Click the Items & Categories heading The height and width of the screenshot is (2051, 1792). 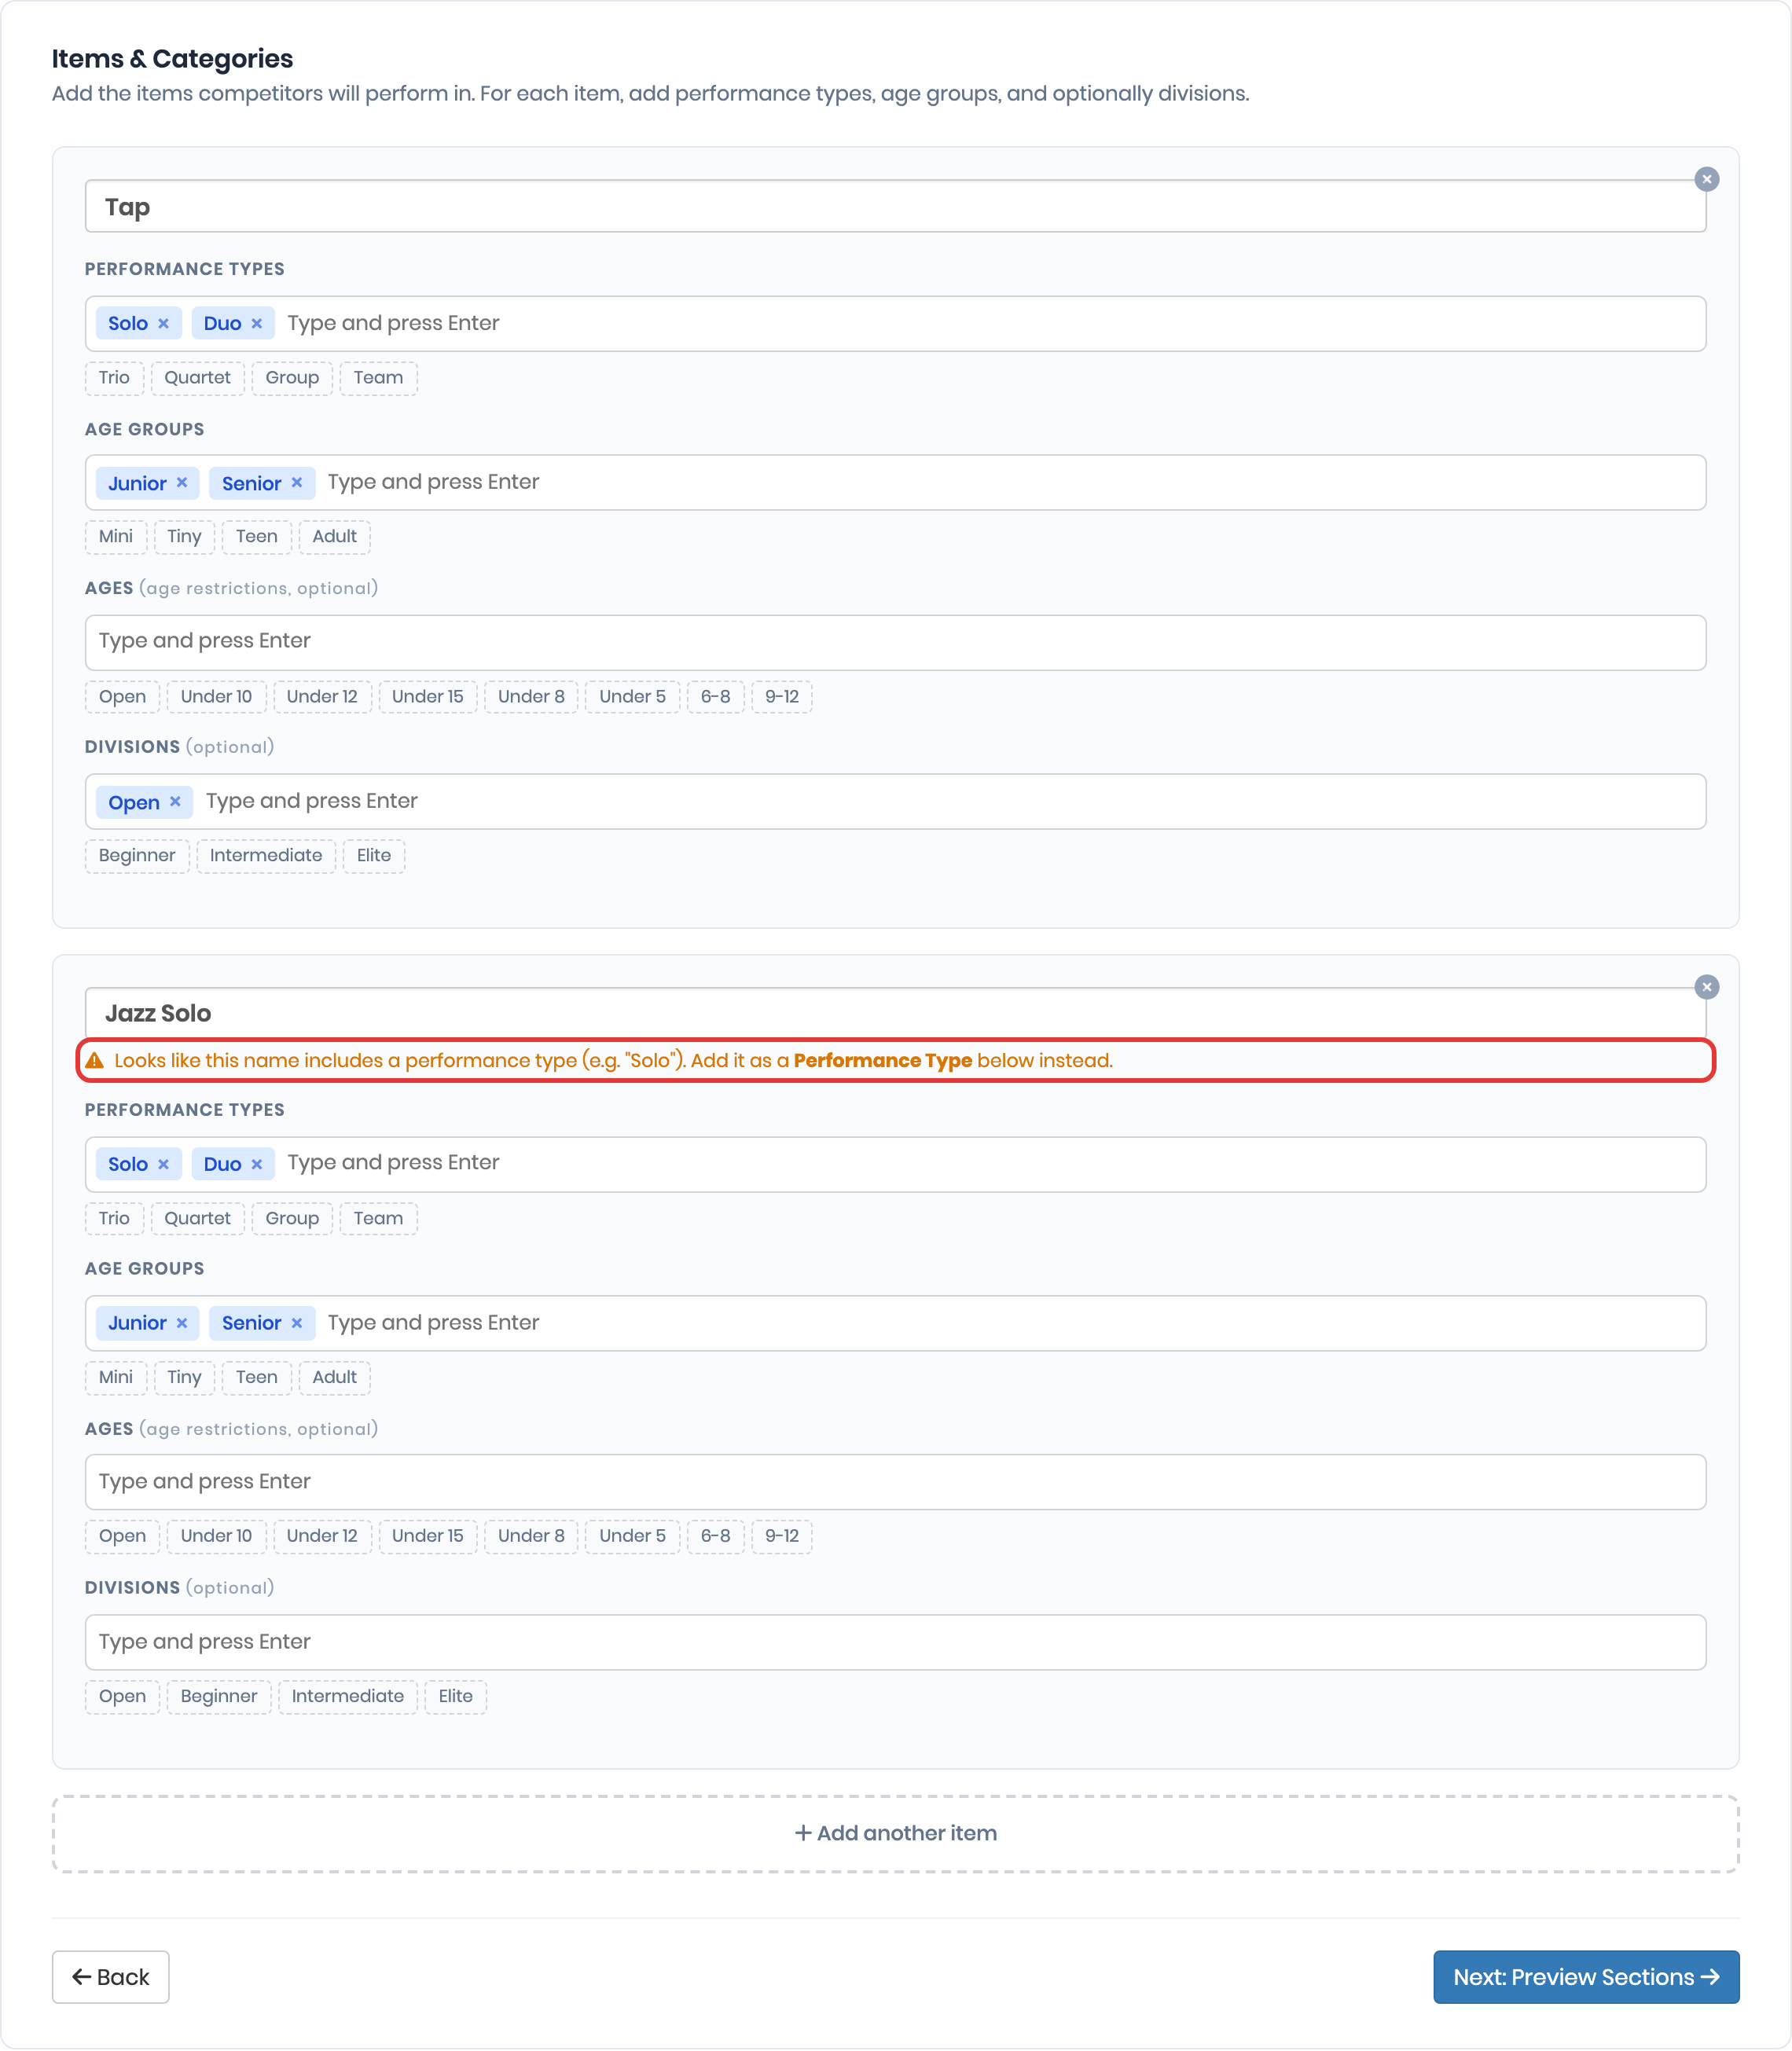tap(172, 59)
